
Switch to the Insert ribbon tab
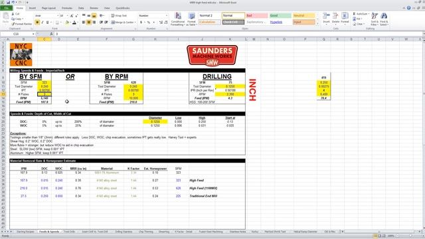pyautogui.click(x=33, y=8)
